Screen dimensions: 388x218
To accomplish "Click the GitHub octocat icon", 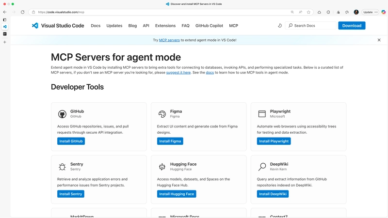I will click(x=62, y=114).
